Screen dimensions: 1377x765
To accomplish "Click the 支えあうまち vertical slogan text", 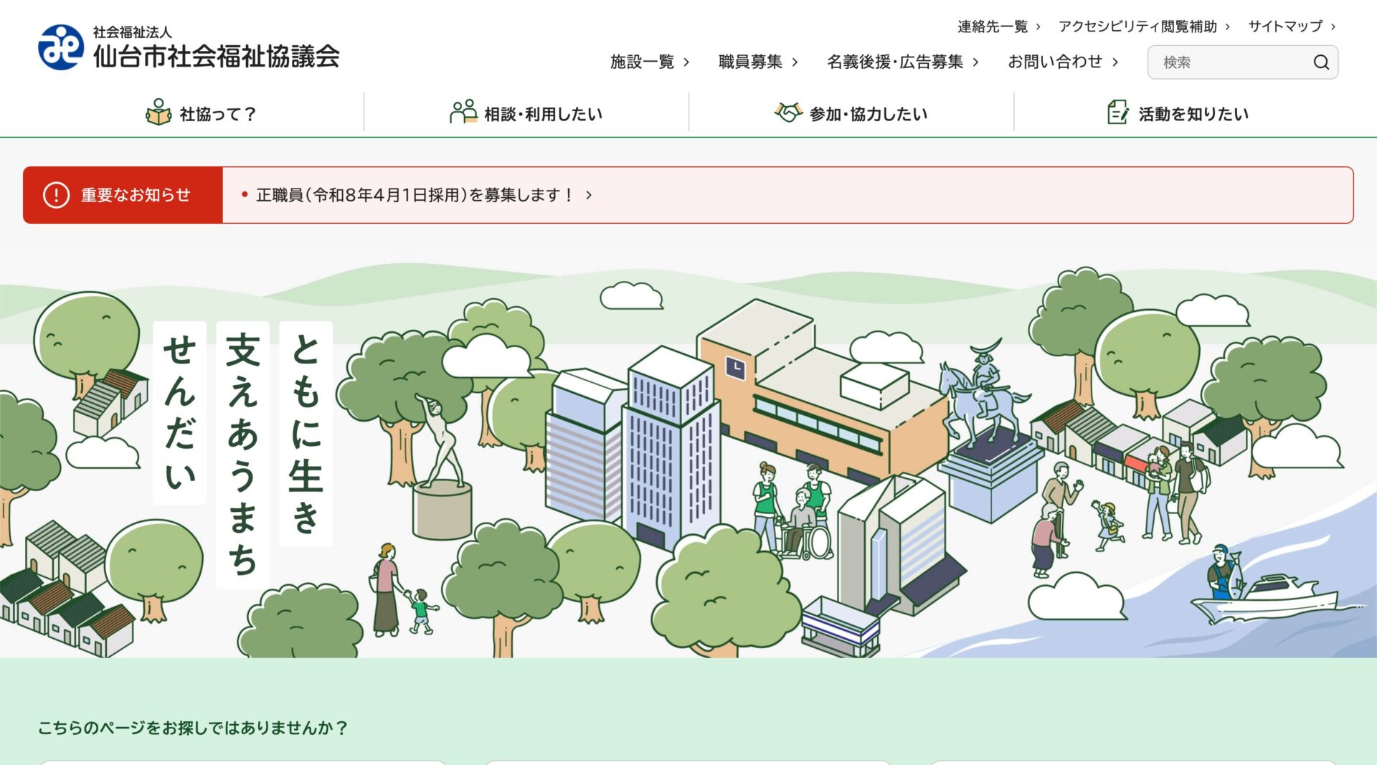I will click(242, 455).
